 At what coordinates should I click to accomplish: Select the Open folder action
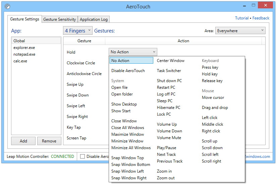point(122,94)
